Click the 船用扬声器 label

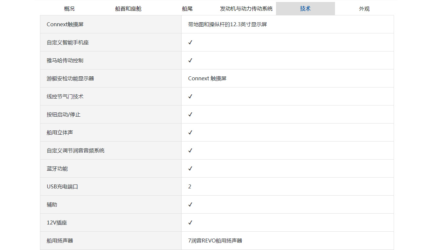pos(60,240)
